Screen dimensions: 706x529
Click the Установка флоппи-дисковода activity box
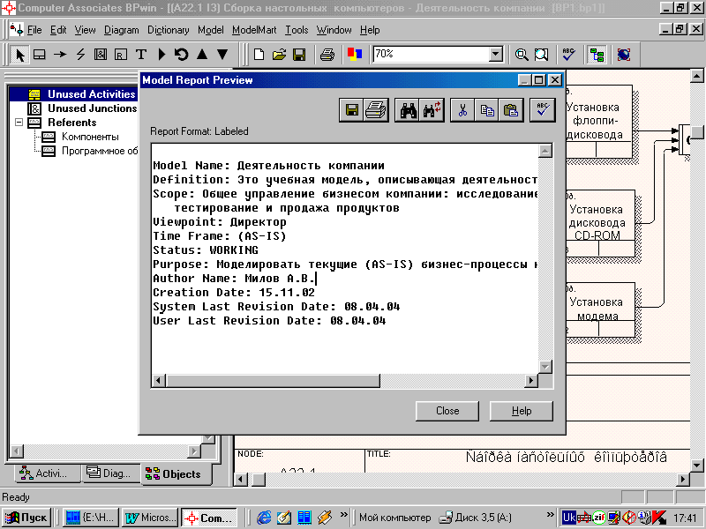point(599,121)
